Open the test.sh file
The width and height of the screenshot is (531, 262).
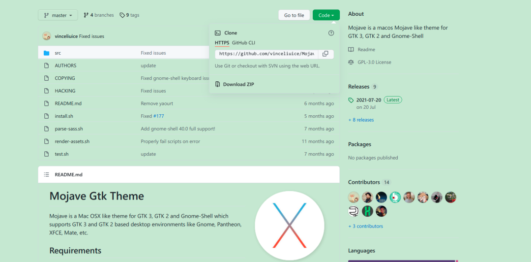point(61,154)
